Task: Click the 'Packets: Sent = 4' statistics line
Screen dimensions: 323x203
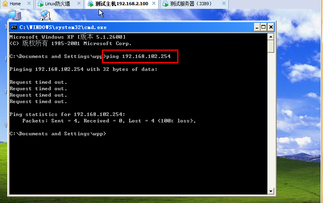Action: [x=109, y=121]
